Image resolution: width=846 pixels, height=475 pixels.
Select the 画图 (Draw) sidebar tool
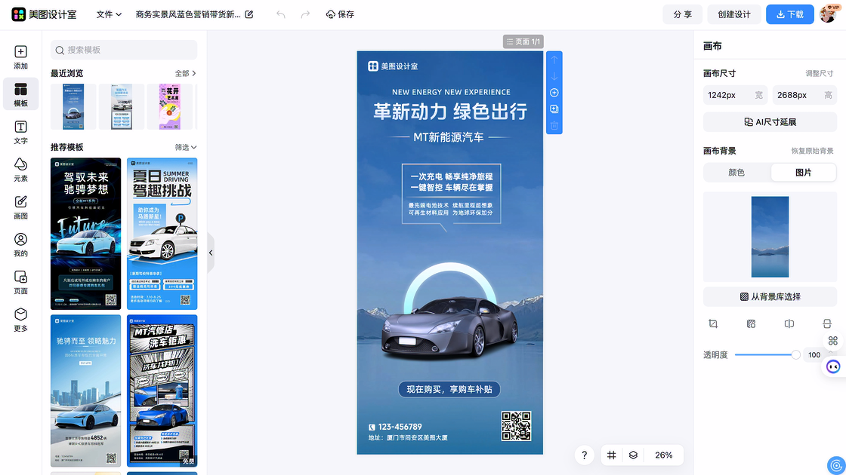point(20,207)
